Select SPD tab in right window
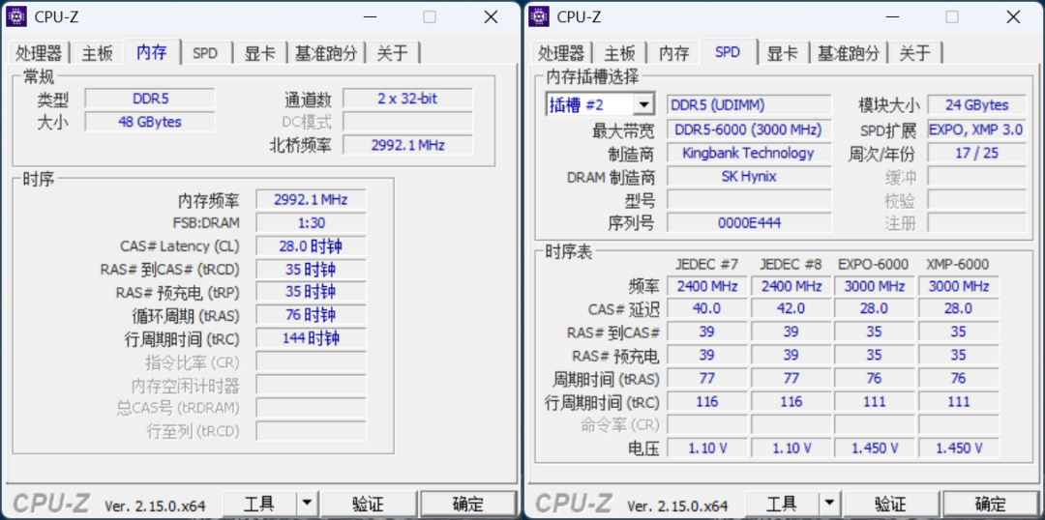 pyautogui.click(x=728, y=52)
